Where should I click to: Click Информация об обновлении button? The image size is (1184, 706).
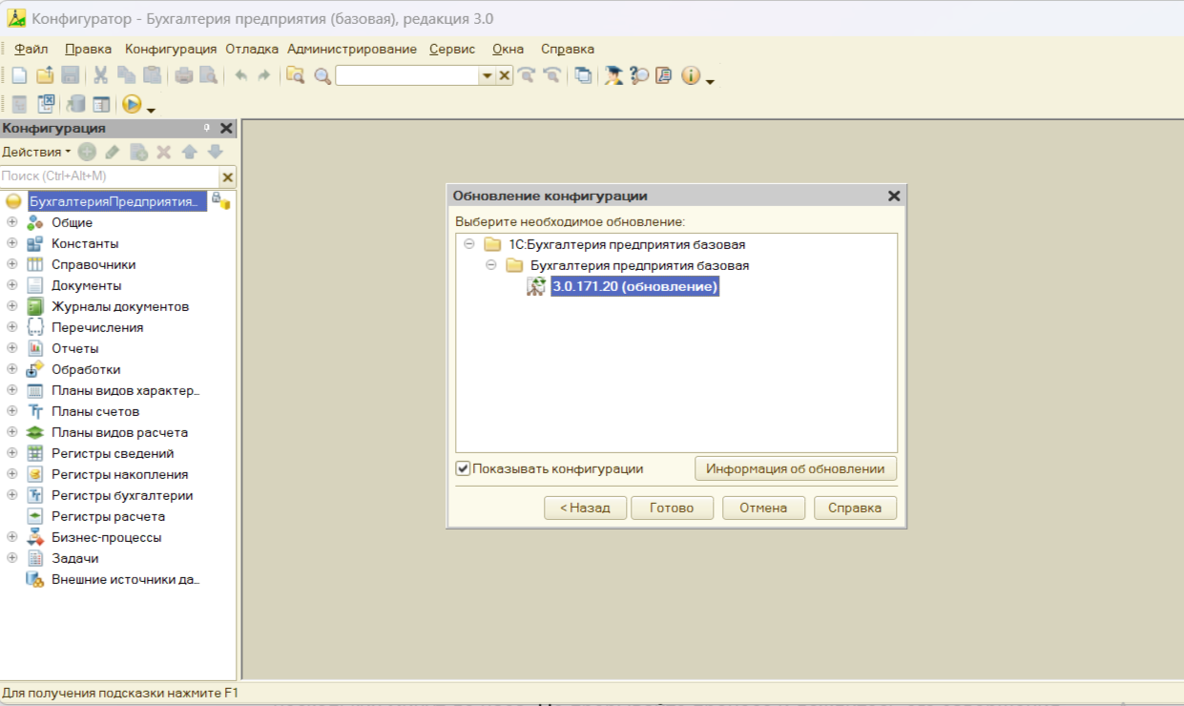(796, 468)
